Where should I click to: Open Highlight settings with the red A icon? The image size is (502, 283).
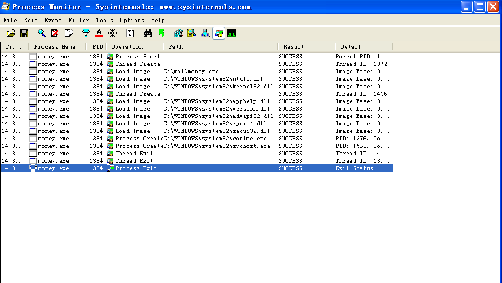[99, 33]
